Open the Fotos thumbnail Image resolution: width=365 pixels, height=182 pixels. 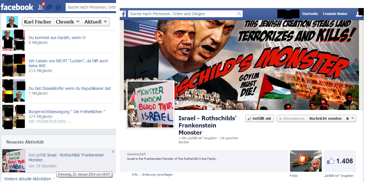(x=306, y=161)
